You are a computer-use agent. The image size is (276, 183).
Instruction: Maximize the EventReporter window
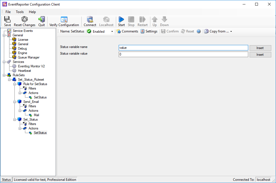pos(257,4)
